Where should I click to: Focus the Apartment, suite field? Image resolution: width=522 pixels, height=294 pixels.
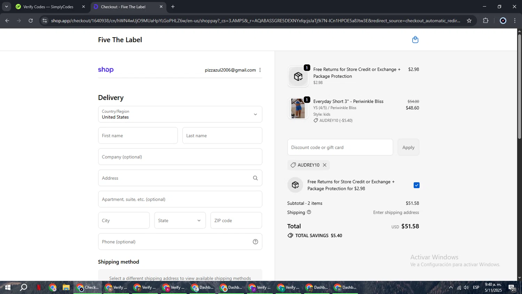(x=180, y=199)
